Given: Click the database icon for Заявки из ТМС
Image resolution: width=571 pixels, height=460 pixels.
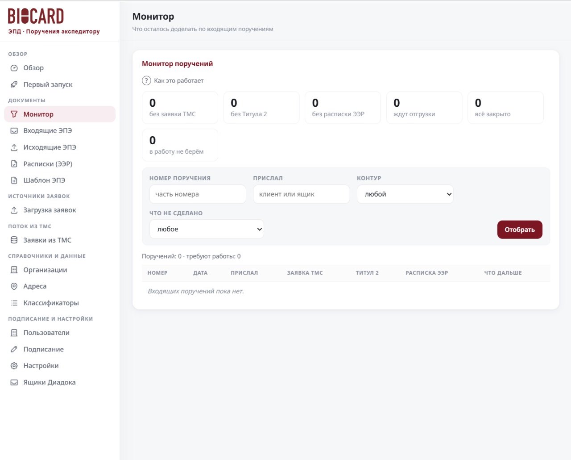Looking at the screenshot, I should [x=14, y=240].
